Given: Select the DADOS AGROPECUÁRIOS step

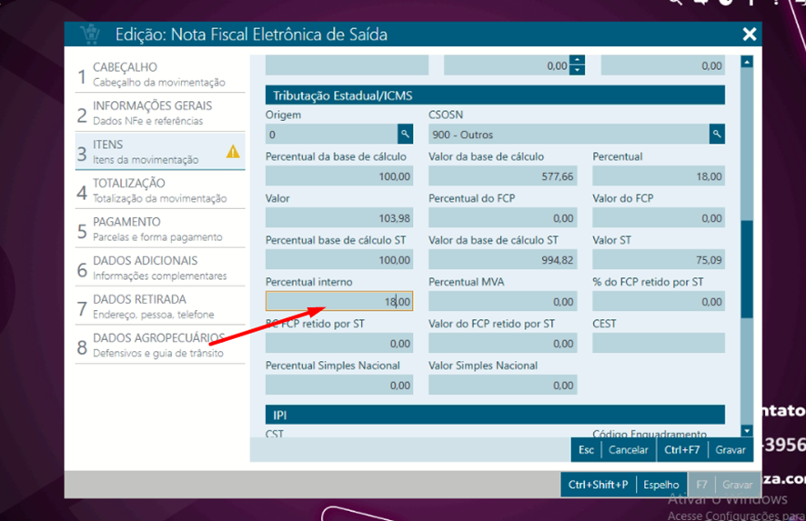Looking at the screenshot, I should (160, 345).
